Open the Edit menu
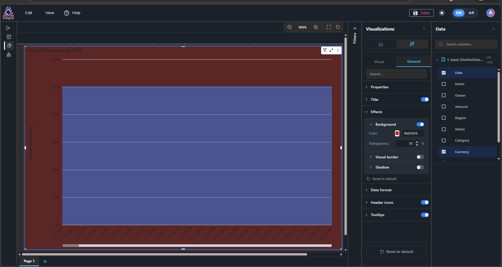This screenshot has width=502, height=267. 29,13
